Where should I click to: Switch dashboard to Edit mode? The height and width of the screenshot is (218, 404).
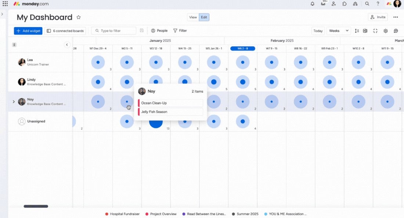click(x=204, y=17)
